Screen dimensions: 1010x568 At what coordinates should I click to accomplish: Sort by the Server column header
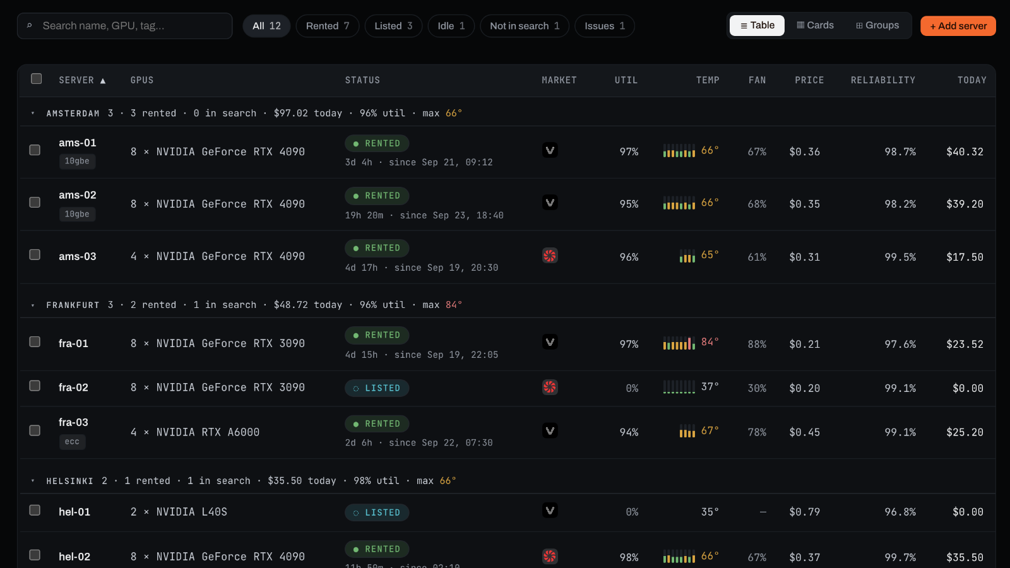pyautogui.click(x=82, y=80)
